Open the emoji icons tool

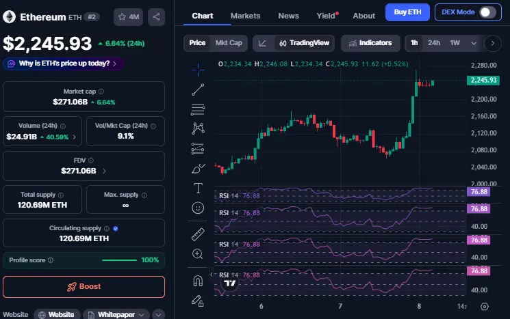[x=198, y=208]
